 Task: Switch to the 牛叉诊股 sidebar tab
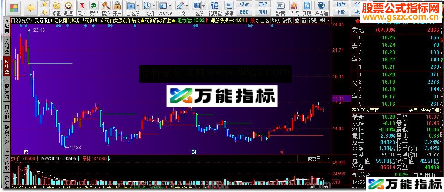7,159
